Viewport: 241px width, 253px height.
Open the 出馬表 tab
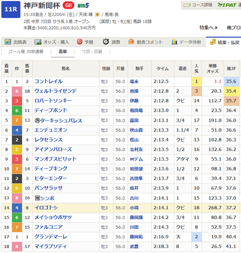pos(16,42)
